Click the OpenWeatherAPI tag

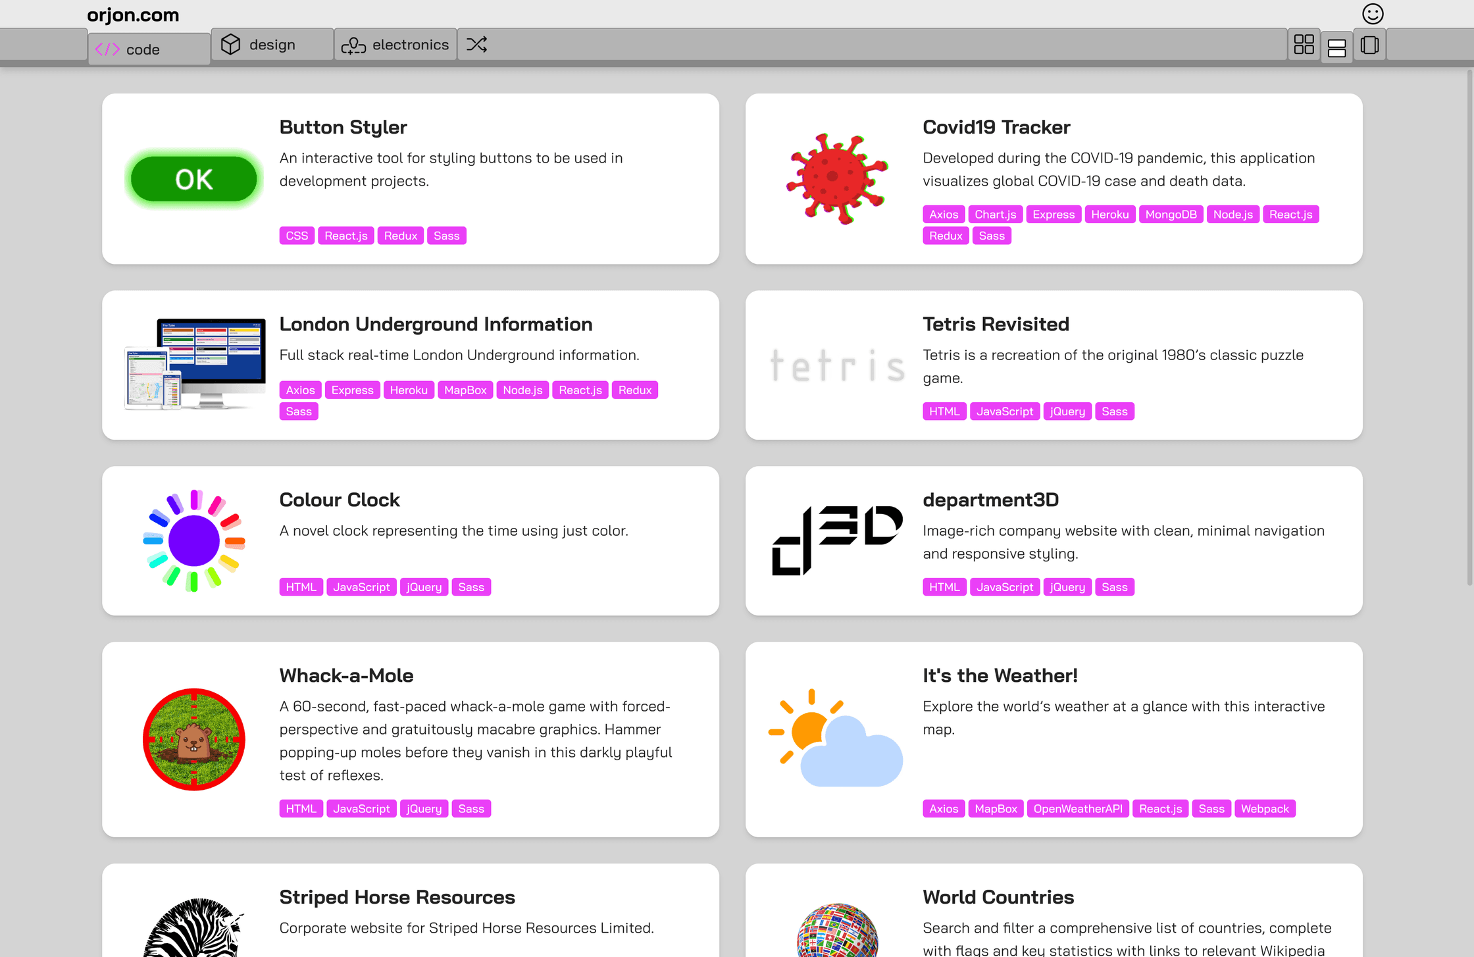[x=1078, y=809]
